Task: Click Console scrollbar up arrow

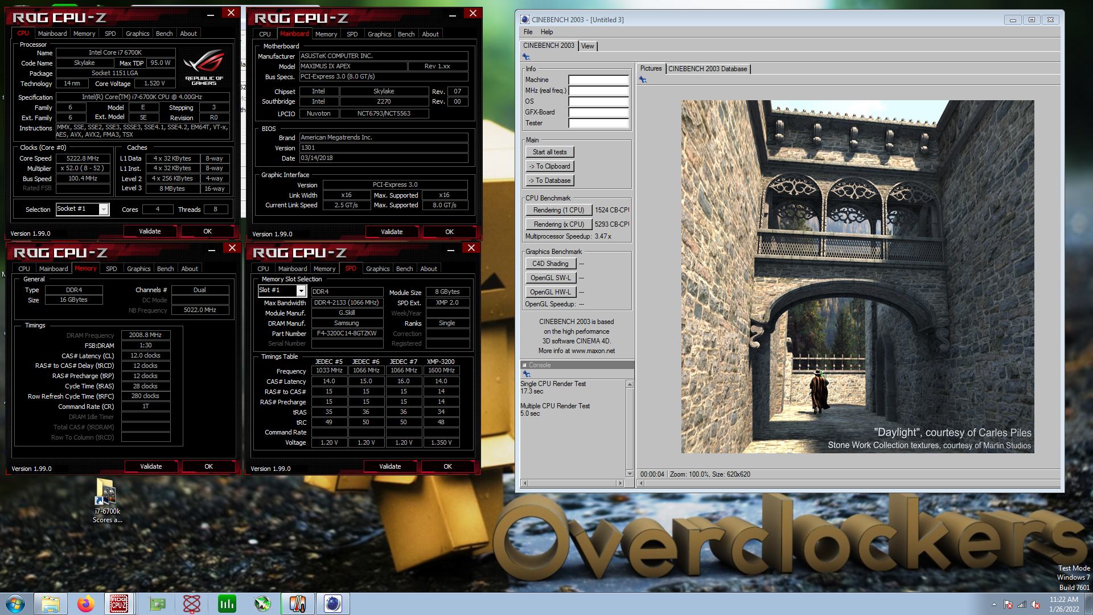Action: 630,384
